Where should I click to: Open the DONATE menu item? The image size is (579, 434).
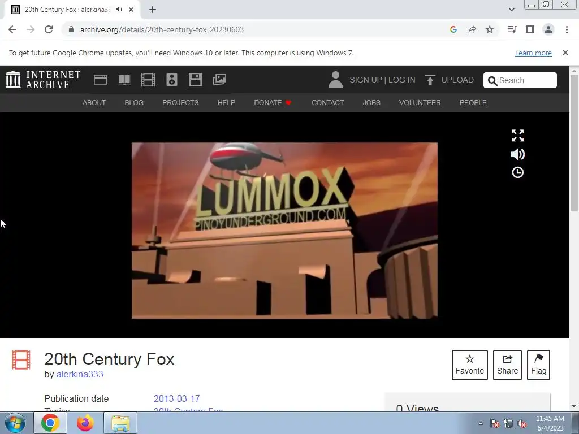point(273,103)
